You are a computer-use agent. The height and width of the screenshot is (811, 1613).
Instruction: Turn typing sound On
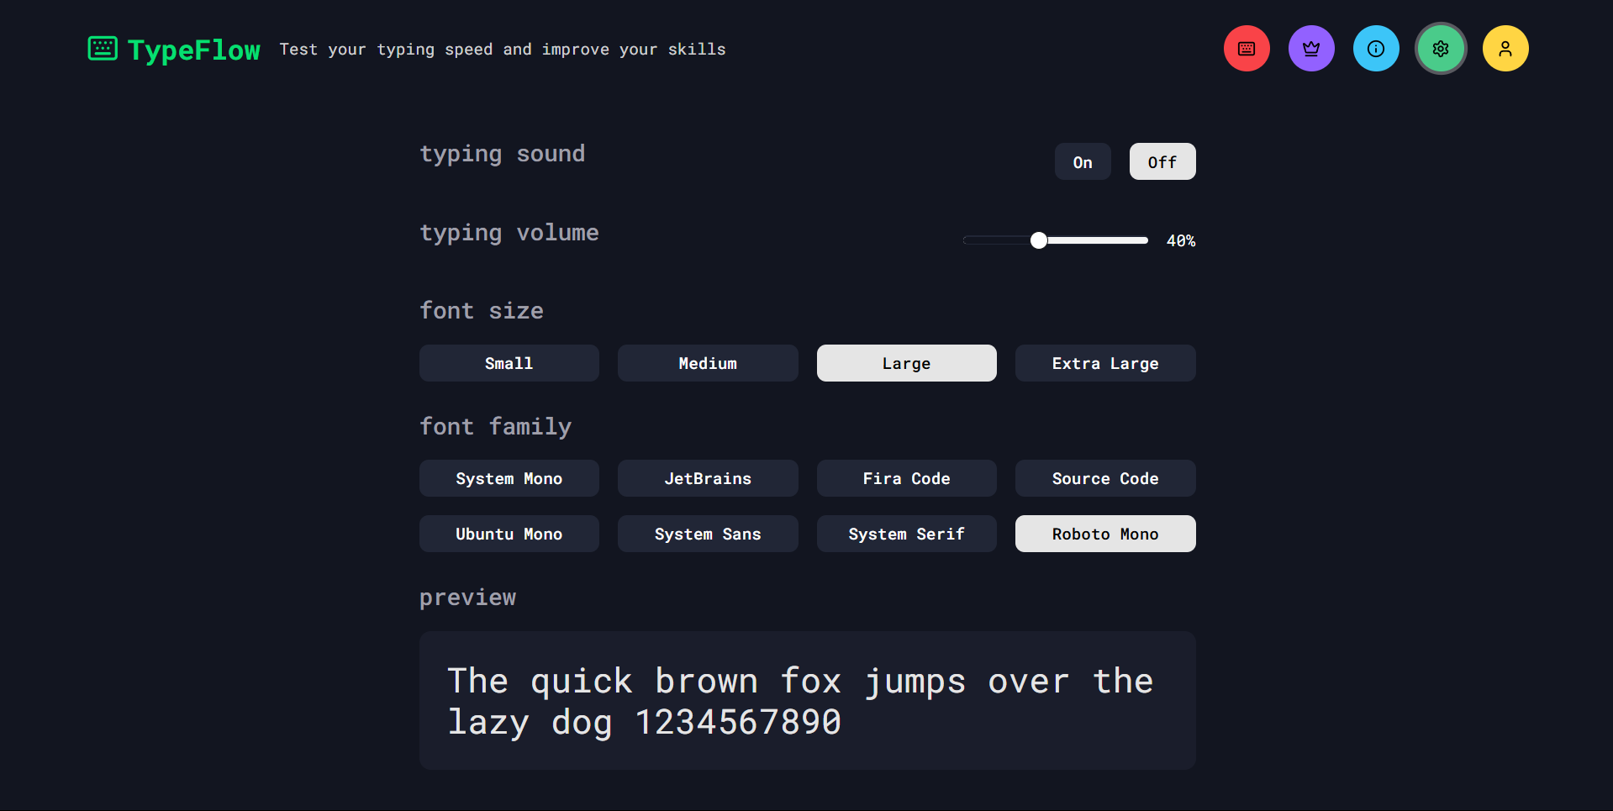[1083, 161]
